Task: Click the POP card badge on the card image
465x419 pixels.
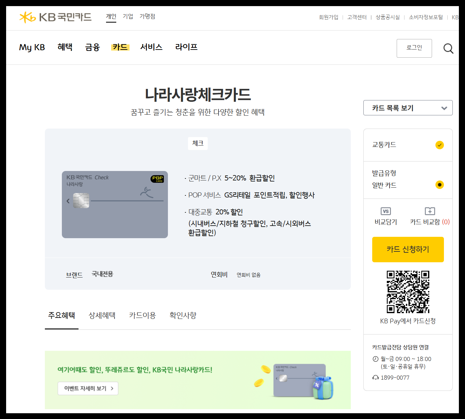Action: click(157, 179)
